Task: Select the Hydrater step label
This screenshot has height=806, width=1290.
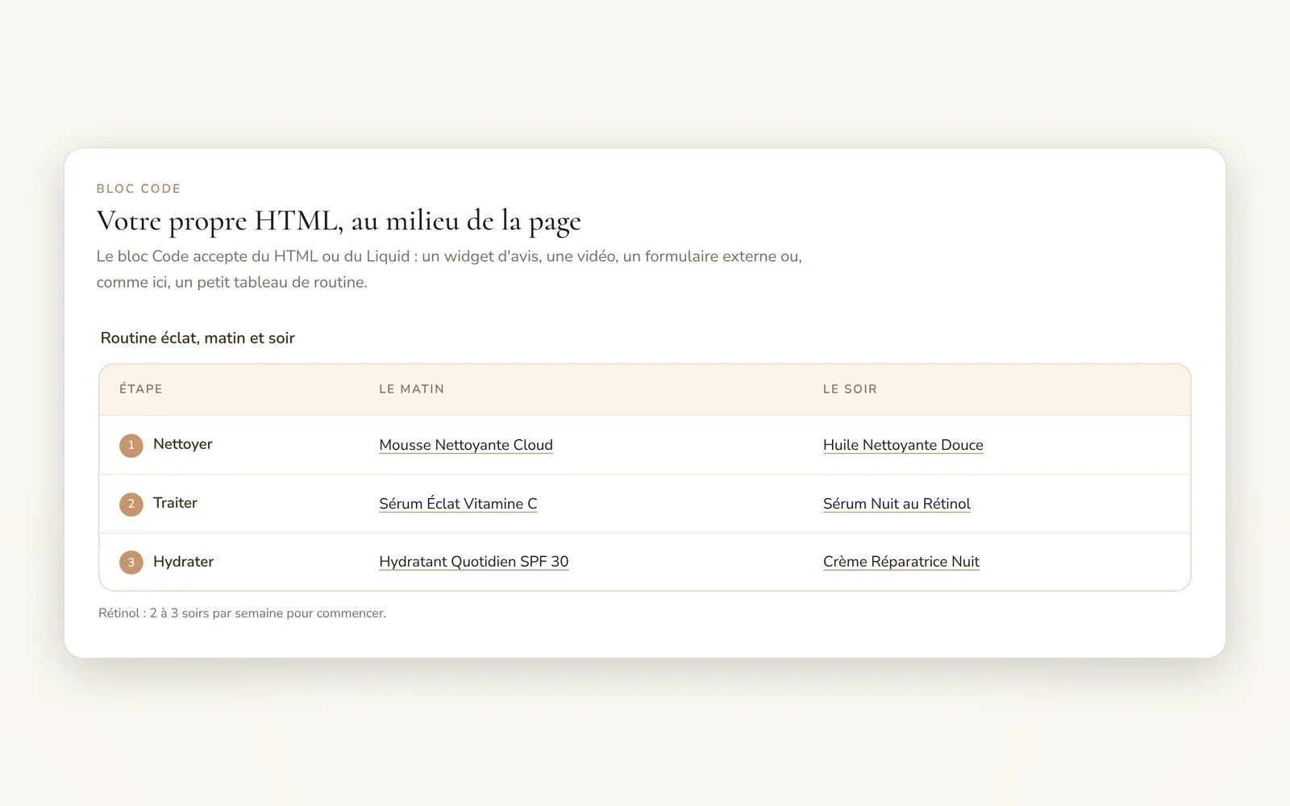Action: (x=183, y=562)
